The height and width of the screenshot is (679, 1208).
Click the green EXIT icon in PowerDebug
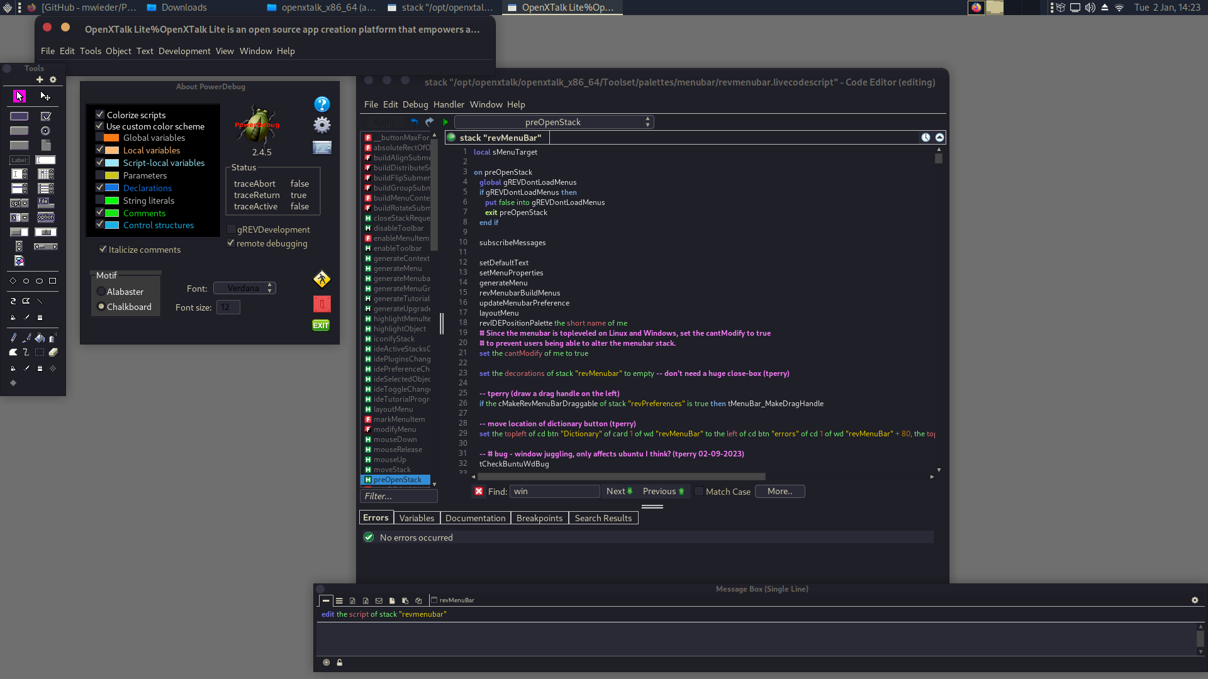321,325
